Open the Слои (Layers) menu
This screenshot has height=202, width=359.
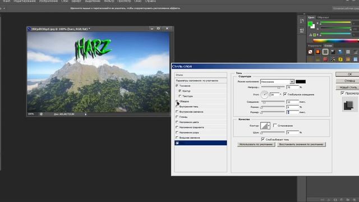click(x=65, y=1)
